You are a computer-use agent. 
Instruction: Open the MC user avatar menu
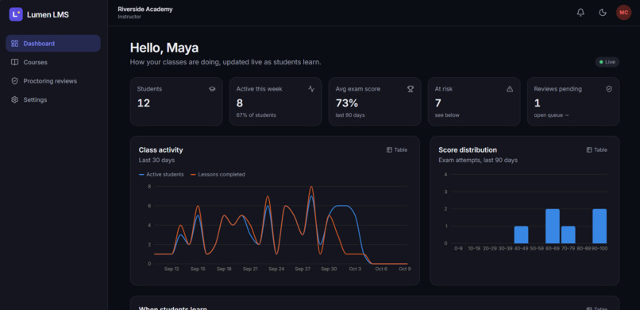pyautogui.click(x=623, y=13)
